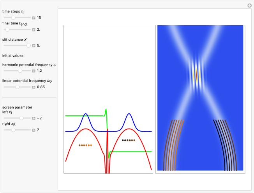Click the time steps slider thumb
The height and width of the screenshot is (193, 254).
click(13, 17)
